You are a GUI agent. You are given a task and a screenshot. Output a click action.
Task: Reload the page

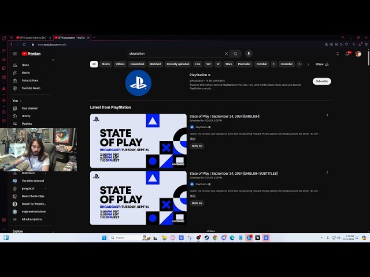[24, 44]
